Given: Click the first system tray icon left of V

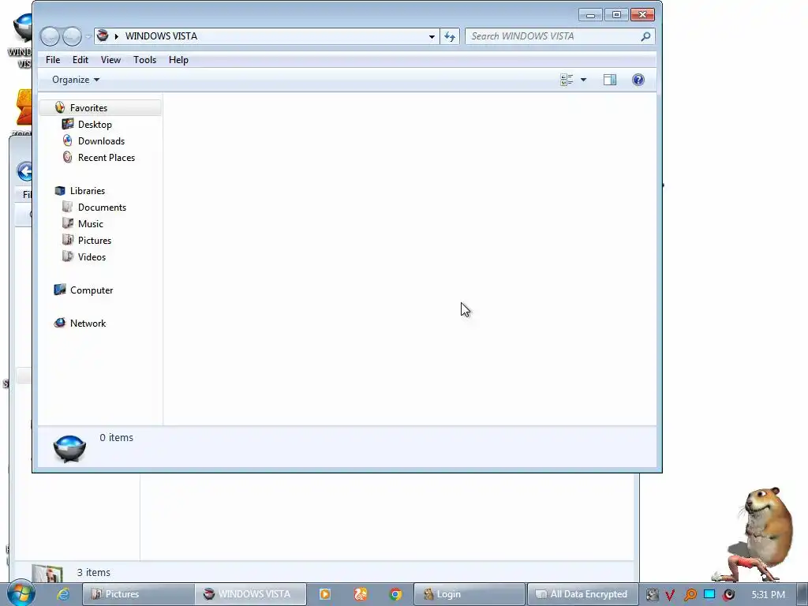Looking at the screenshot, I should (652, 595).
